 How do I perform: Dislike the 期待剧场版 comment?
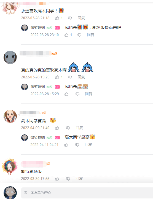(68, 179)
